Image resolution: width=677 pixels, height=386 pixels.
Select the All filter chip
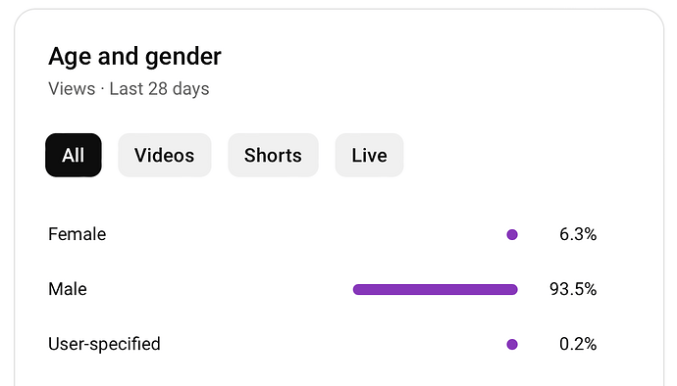(74, 155)
